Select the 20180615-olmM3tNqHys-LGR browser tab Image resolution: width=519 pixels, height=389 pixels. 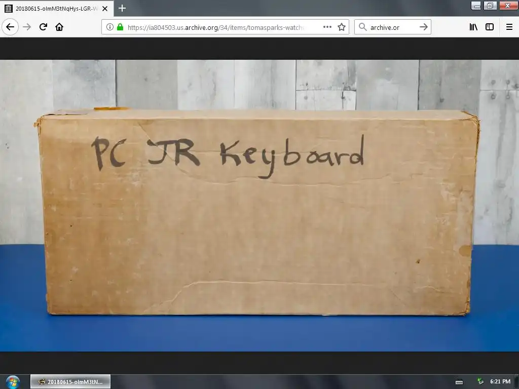[x=57, y=9]
